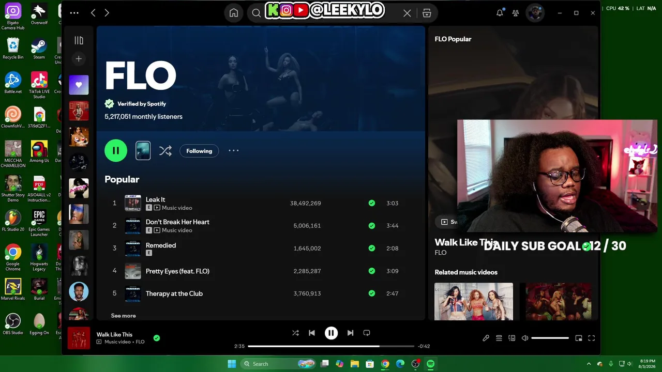Pause playback in the bottom player bar
Viewport: 662px width, 372px height.
coord(331,333)
